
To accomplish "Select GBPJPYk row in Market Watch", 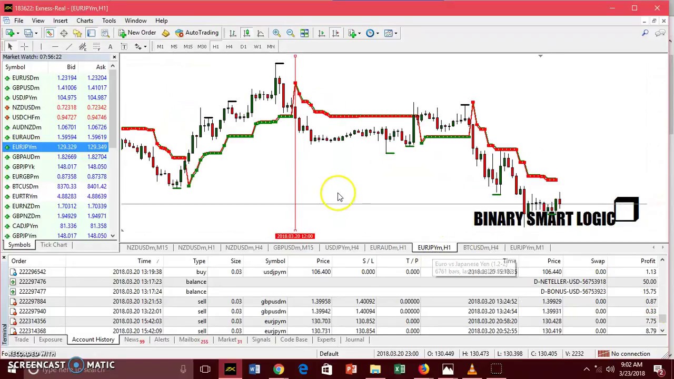I will [56, 167].
